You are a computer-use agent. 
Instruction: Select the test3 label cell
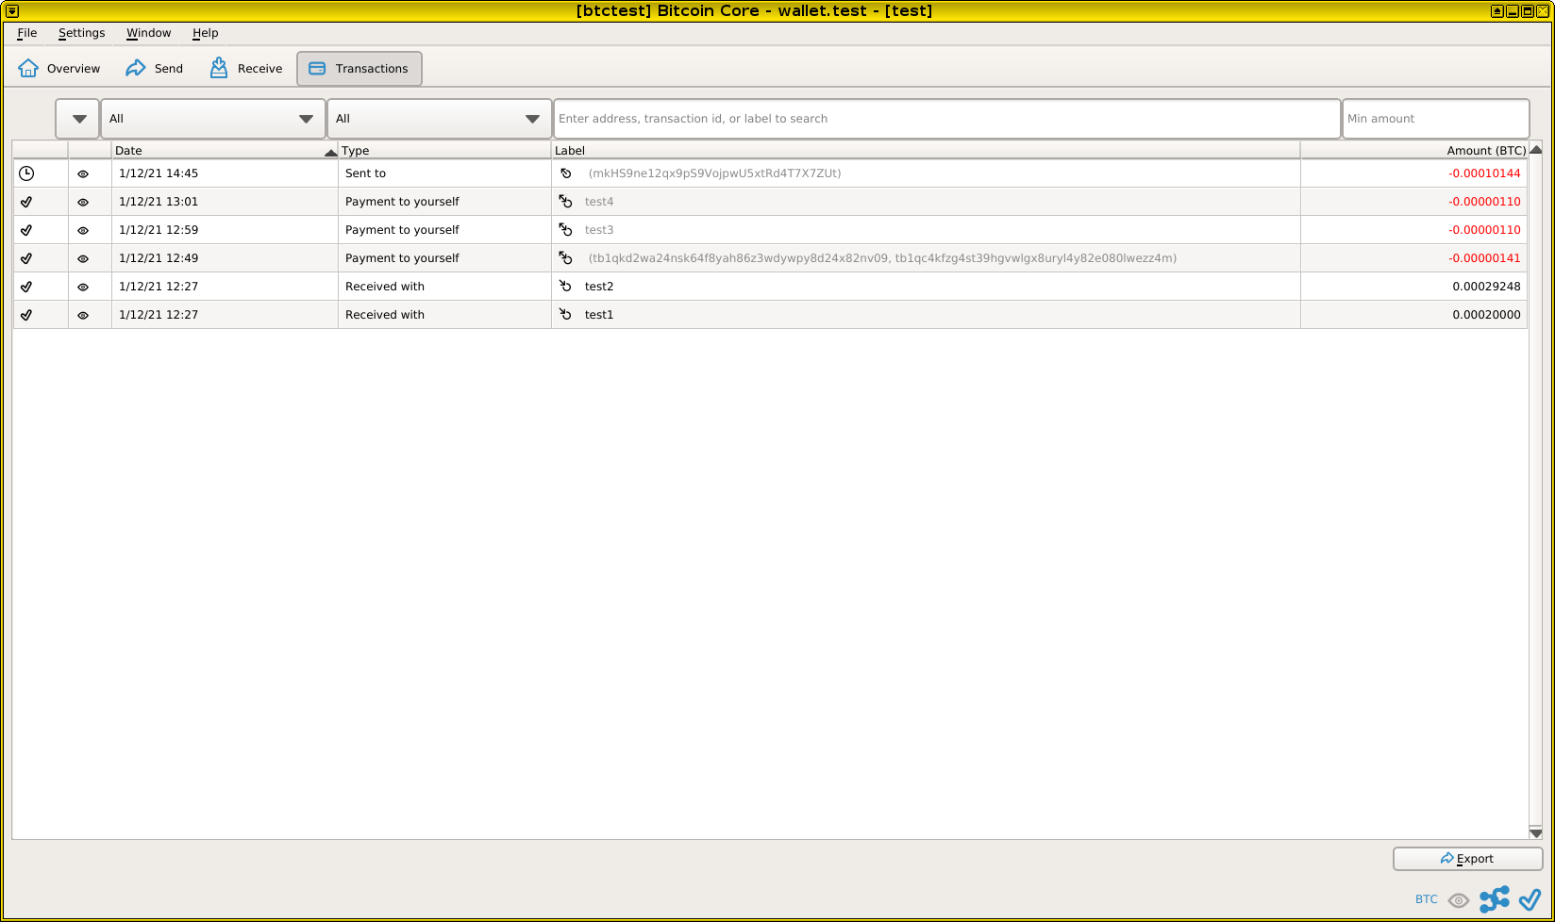click(x=926, y=230)
